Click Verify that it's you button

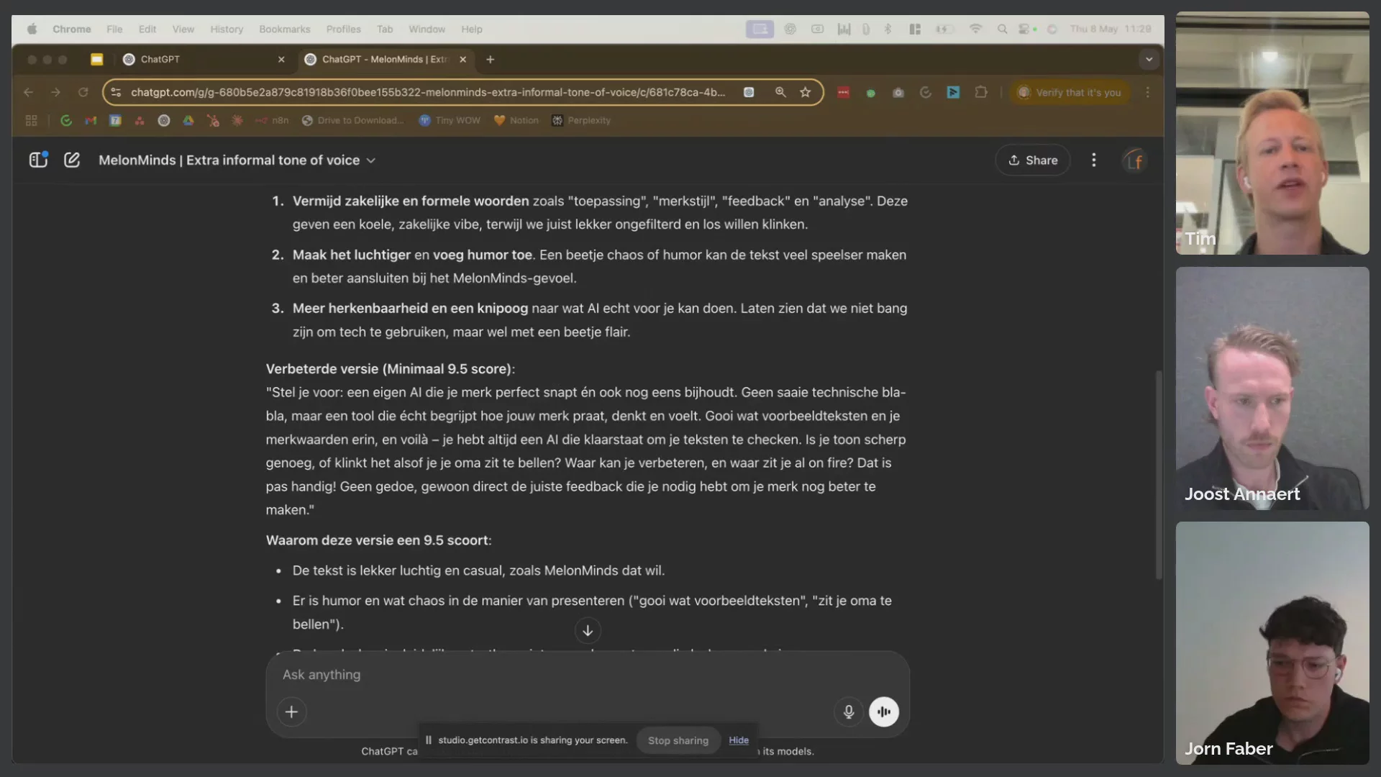(1070, 92)
